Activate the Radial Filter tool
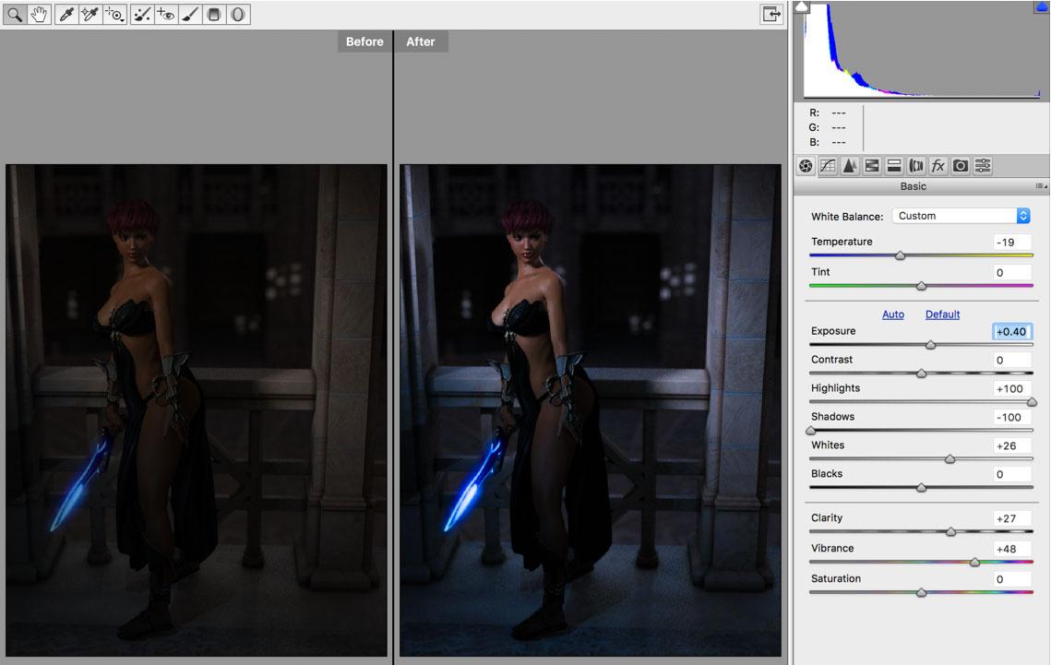The height and width of the screenshot is (665, 1051). click(238, 15)
